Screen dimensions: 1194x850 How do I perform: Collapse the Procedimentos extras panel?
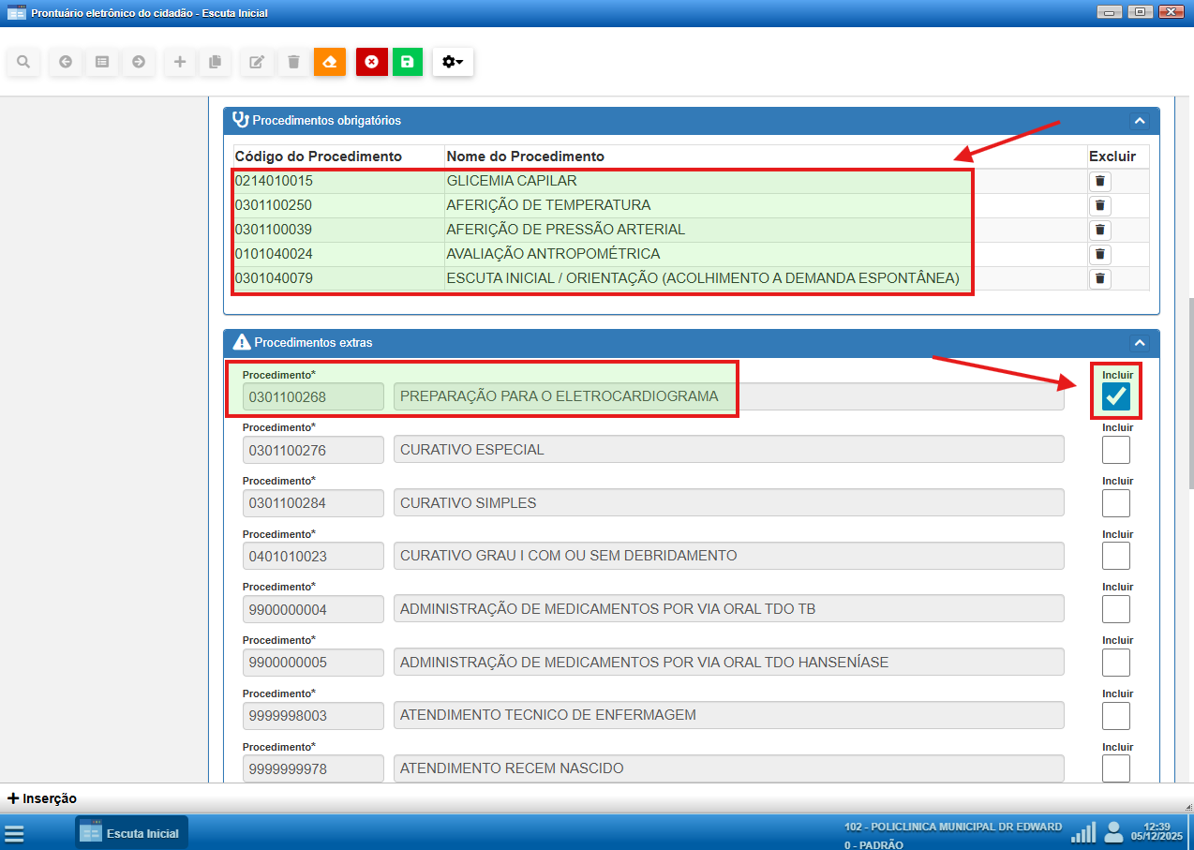pos(1139,343)
